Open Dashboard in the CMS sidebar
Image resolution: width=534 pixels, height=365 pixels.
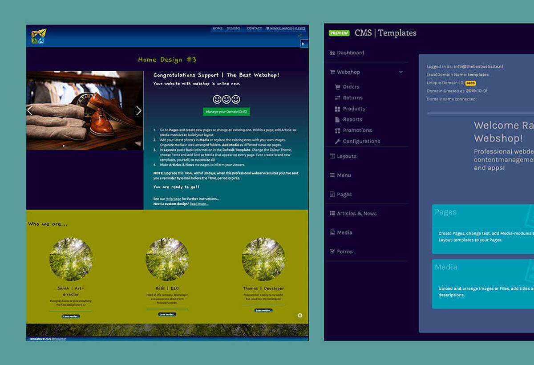(x=350, y=53)
